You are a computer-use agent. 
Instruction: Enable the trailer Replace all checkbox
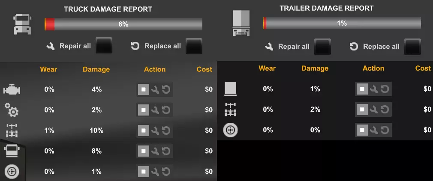click(412, 47)
